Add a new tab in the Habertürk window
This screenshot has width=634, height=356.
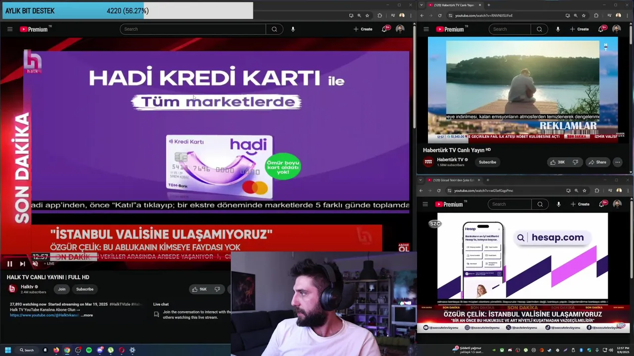pos(489,5)
